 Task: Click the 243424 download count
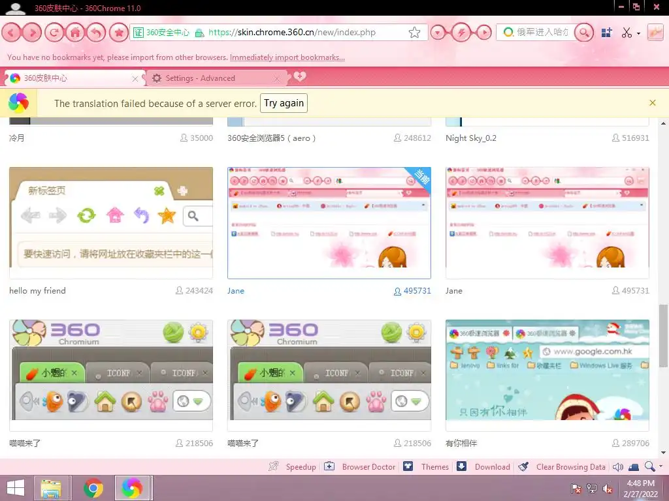pyautogui.click(x=194, y=290)
